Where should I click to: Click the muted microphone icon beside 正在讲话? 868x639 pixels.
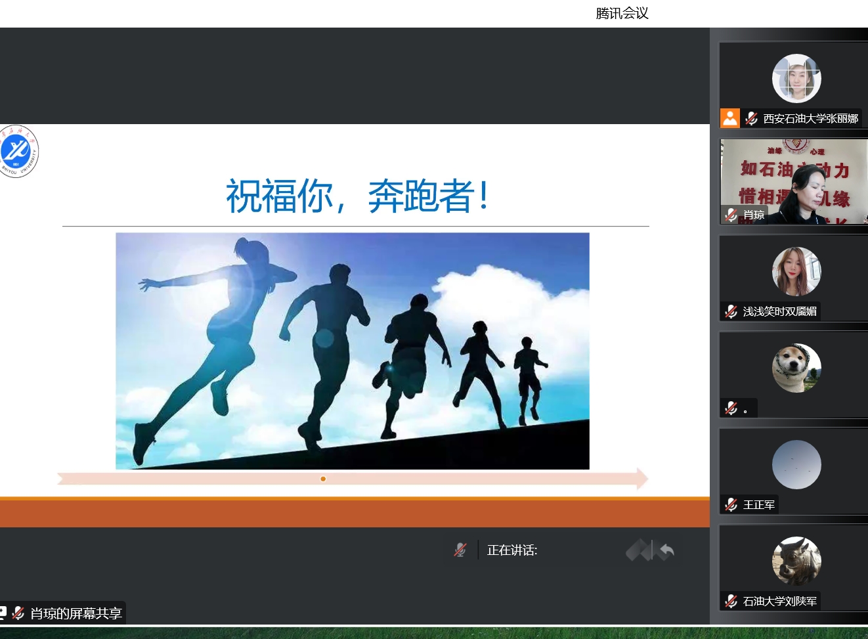tap(460, 550)
